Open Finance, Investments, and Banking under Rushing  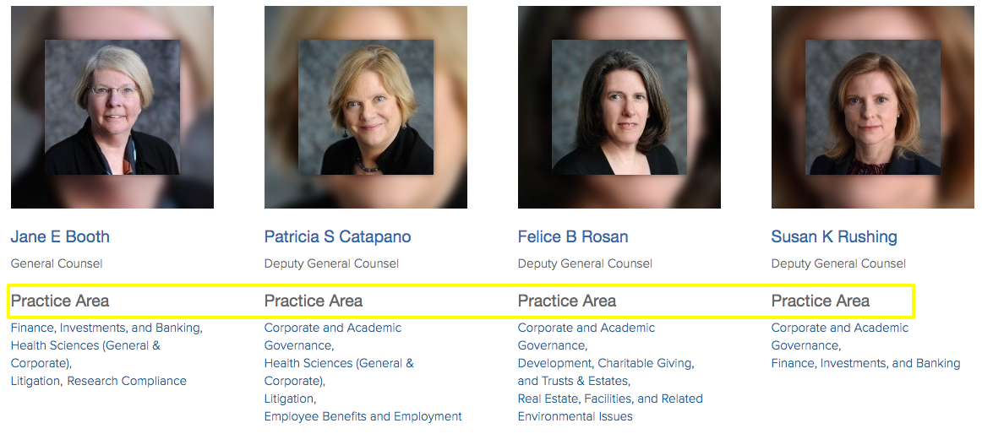click(865, 363)
